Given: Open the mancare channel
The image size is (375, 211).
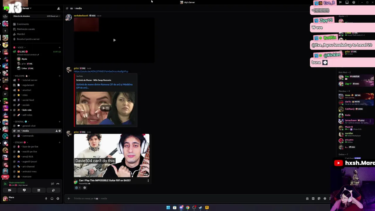Looking at the screenshot, I should [27, 176].
